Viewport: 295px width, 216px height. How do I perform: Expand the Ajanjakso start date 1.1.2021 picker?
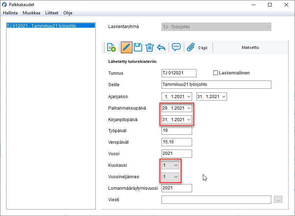click(189, 97)
